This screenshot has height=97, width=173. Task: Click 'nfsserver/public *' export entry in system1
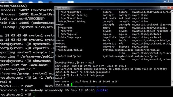point(17,69)
